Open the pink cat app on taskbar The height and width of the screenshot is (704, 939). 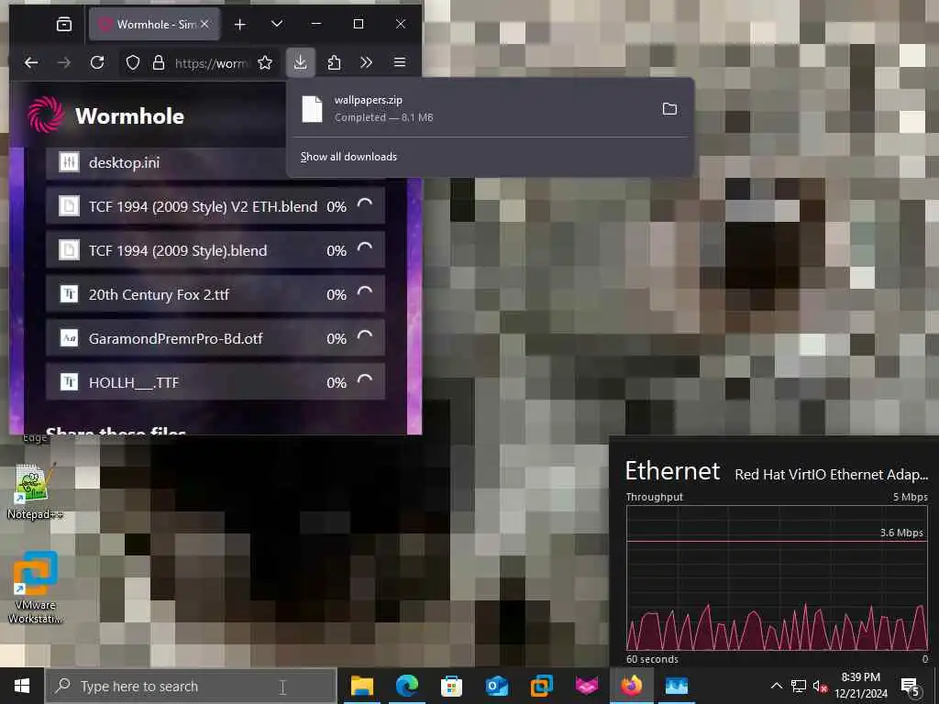[x=586, y=686]
